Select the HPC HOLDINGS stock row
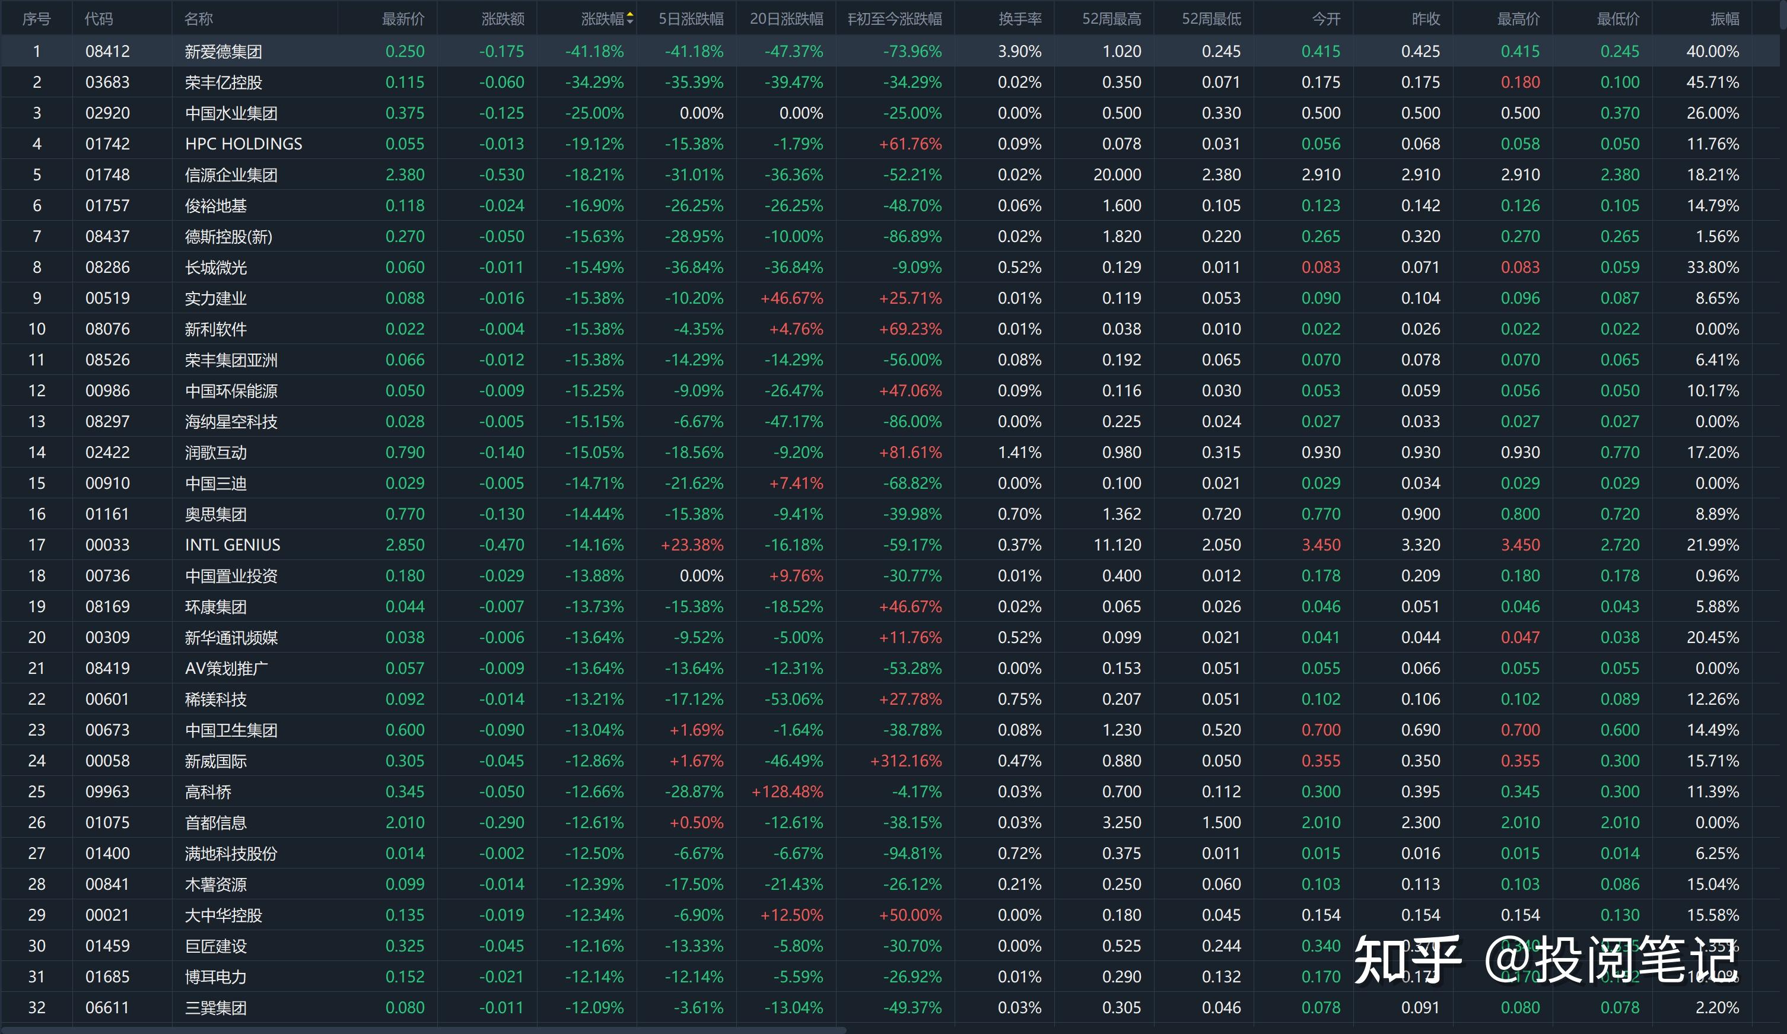This screenshot has height=1034, width=1787. click(243, 144)
